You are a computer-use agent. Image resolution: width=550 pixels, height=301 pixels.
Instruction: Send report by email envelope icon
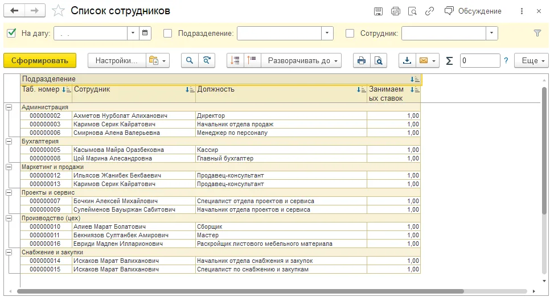click(x=424, y=61)
